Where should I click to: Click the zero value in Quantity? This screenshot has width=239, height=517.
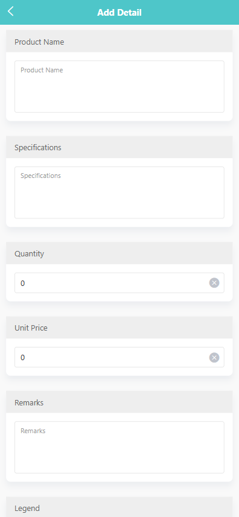pyautogui.click(x=23, y=283)
